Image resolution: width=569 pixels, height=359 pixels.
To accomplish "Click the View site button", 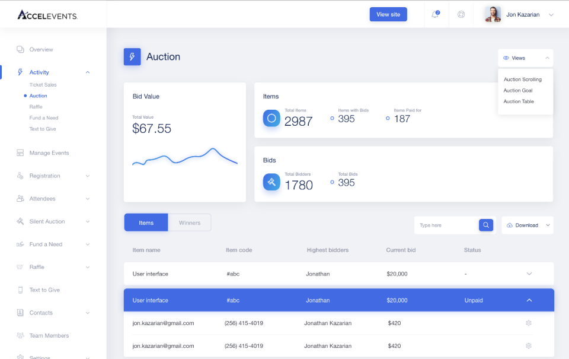I will tap(388, 14).
